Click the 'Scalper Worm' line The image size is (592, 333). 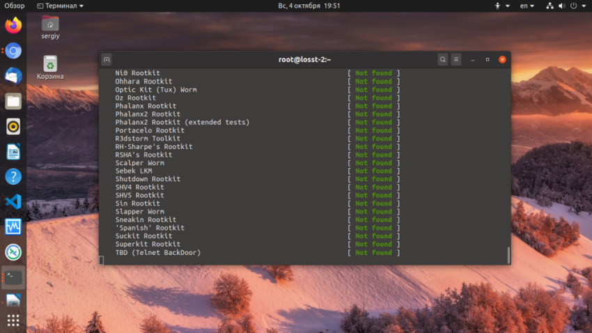[140, 163]
